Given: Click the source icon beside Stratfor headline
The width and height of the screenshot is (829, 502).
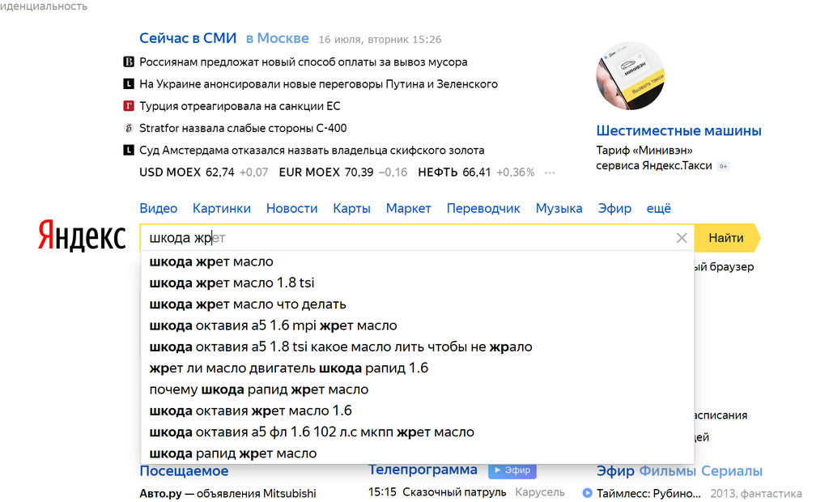Looking at the screenshot, I should coord(129,128).
